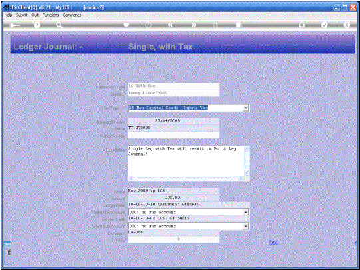Open the Functions menu
The height and width of the screenshot is (270, 360).
pyautogui.click(x=51, y=15)
